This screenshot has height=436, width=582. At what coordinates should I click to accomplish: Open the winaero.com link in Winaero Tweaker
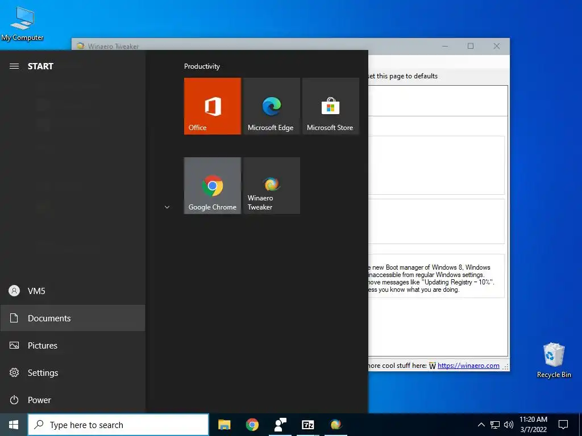coord(468,366)
